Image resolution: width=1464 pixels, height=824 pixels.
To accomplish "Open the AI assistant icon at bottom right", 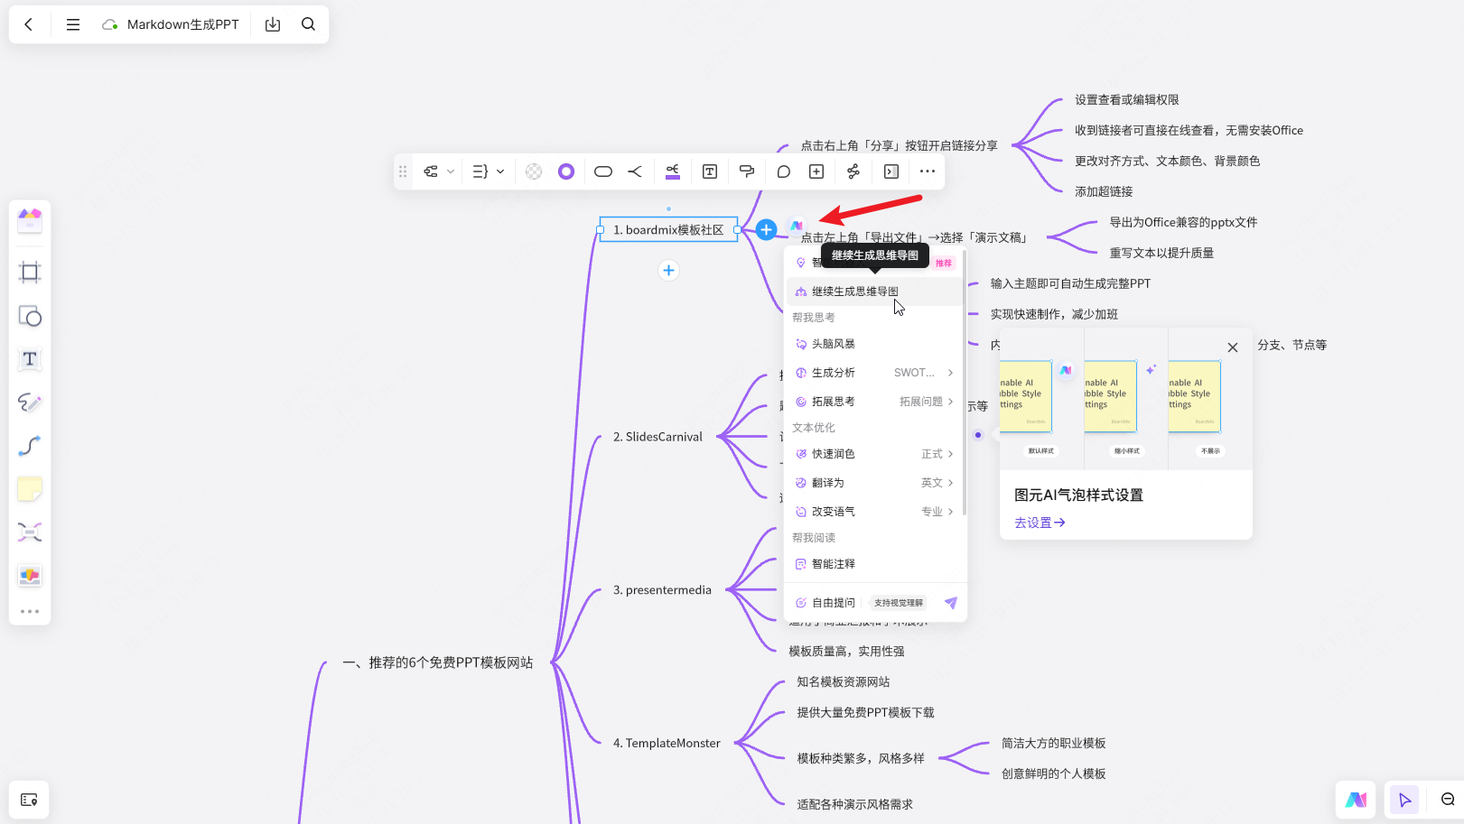I will pyautogui.click(x=1356, y=800).
